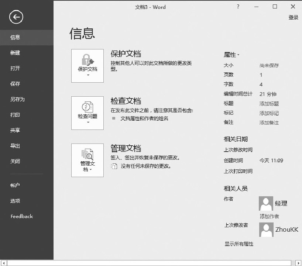Click 显示所有属性 show all properties link
The height and width of the screenshot is (266, 302).
239,244
